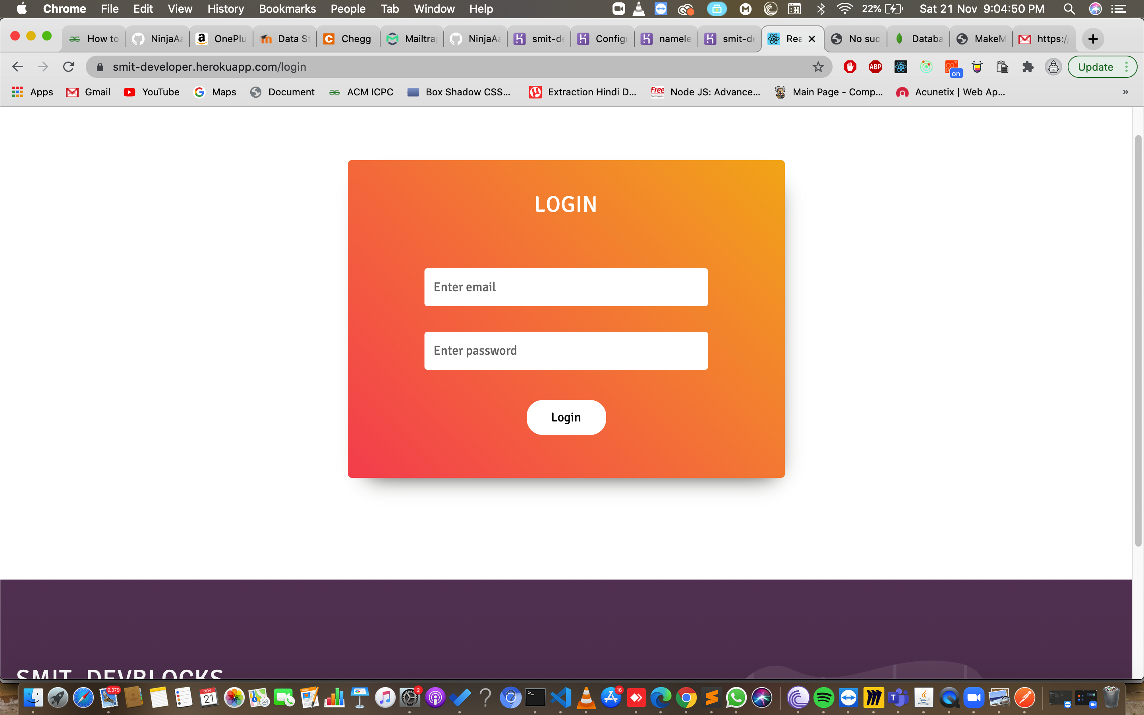Switch to the Chegg tab
The image size is (1144, 715).
[348, 39]
